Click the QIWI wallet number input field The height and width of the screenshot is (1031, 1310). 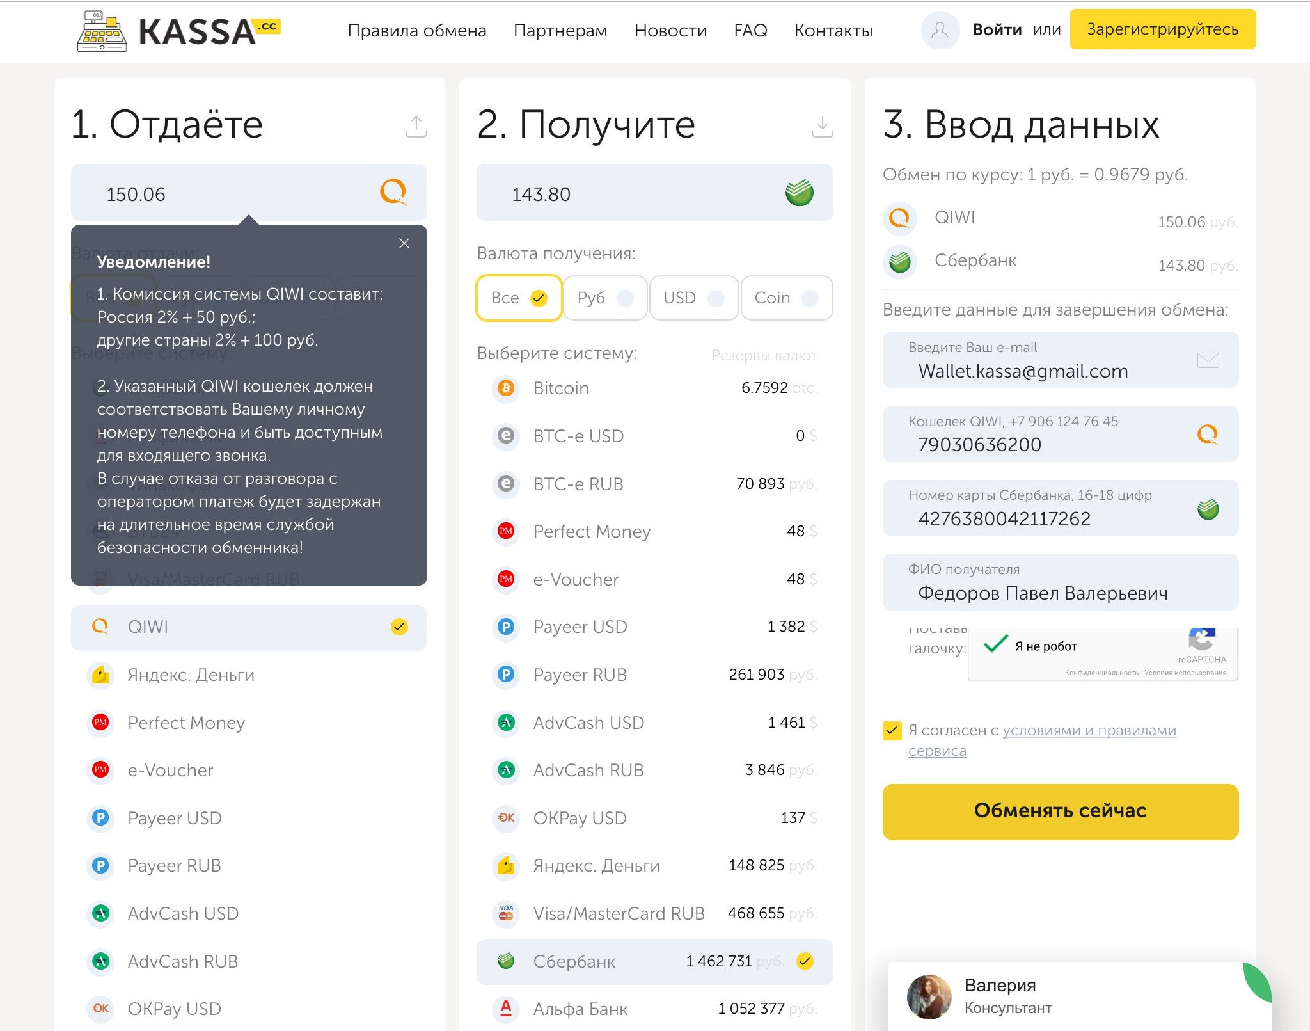(x=1060, y=434)
